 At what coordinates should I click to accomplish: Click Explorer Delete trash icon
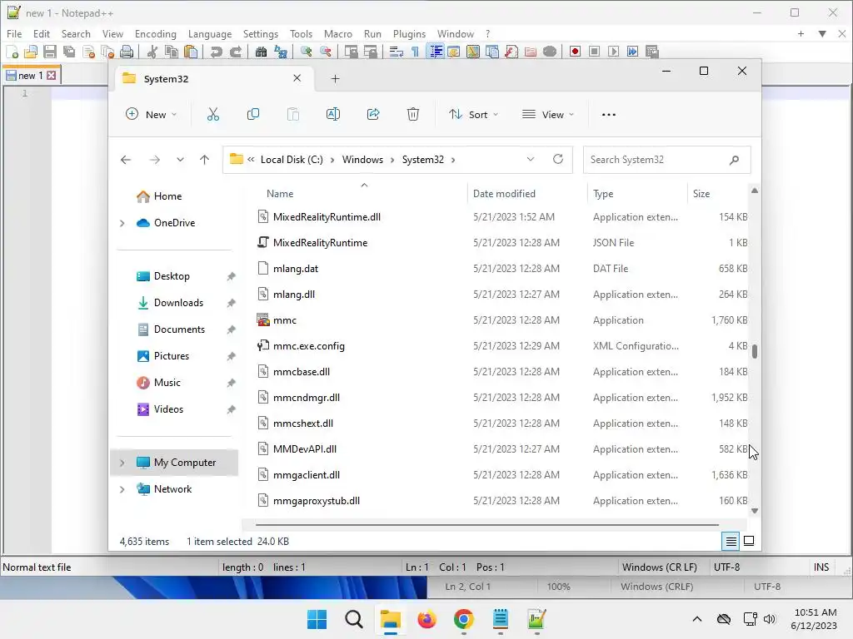click(413, 114)
